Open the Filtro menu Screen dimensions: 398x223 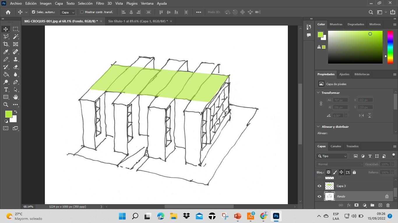100,3
